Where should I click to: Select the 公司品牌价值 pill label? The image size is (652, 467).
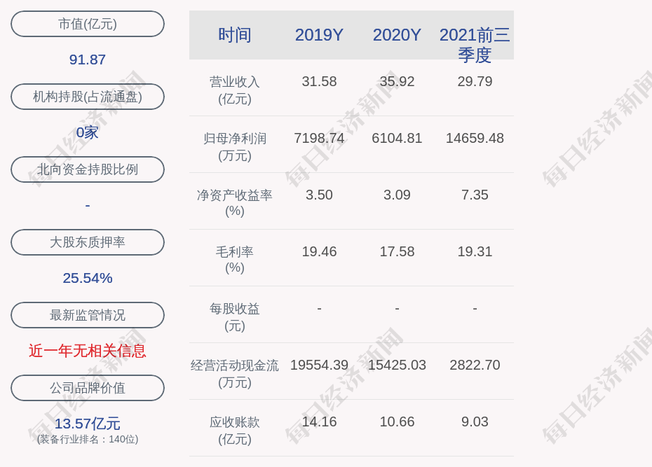point(88,388)
